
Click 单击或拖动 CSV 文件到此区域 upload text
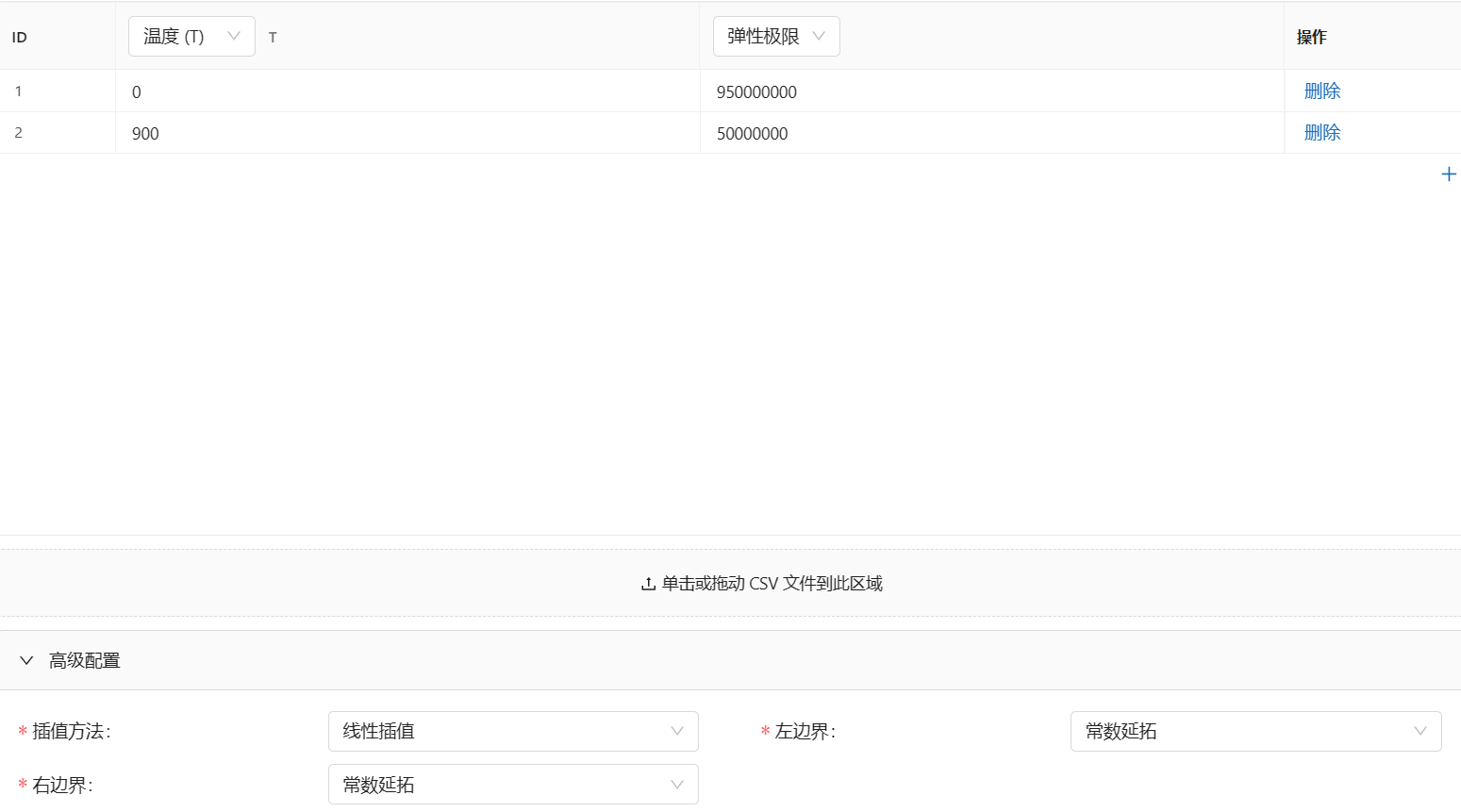click(x=772, y=584)
